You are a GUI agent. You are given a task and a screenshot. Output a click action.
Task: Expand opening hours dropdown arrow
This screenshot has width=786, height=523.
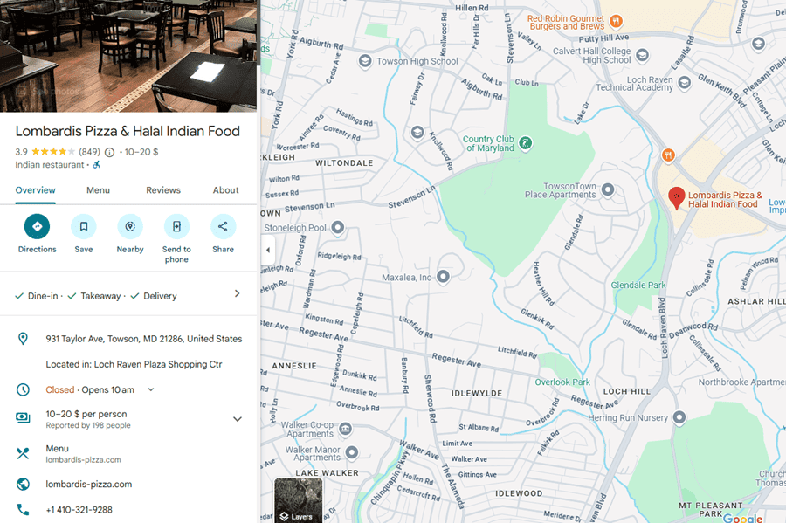(151, 389)
